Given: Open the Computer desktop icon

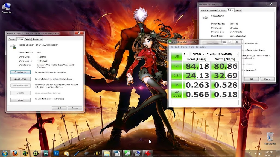Looking at the screenshot, I should click(x=7, y=8).
